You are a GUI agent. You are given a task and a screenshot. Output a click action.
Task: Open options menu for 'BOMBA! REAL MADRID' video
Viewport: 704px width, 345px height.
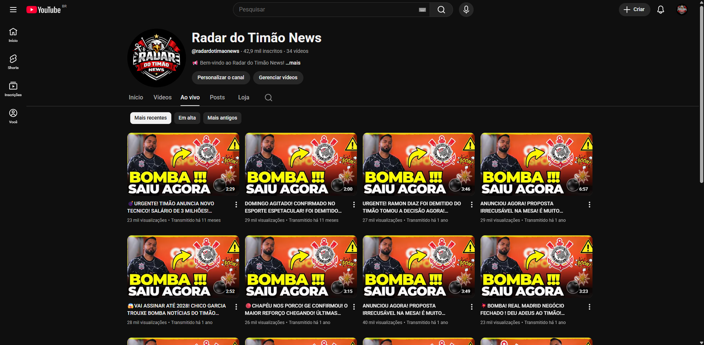(589, 307)
